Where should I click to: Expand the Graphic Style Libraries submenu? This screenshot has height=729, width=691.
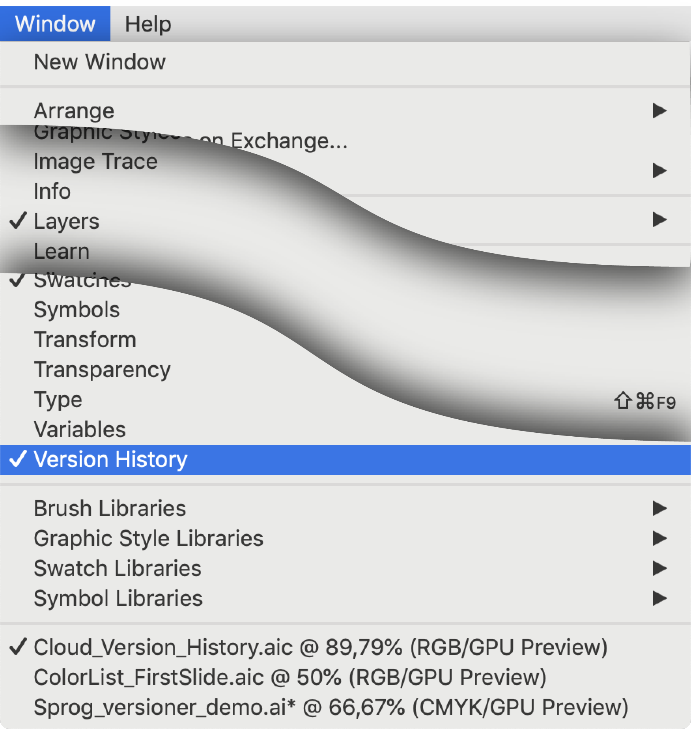click(x=345, y=538)
